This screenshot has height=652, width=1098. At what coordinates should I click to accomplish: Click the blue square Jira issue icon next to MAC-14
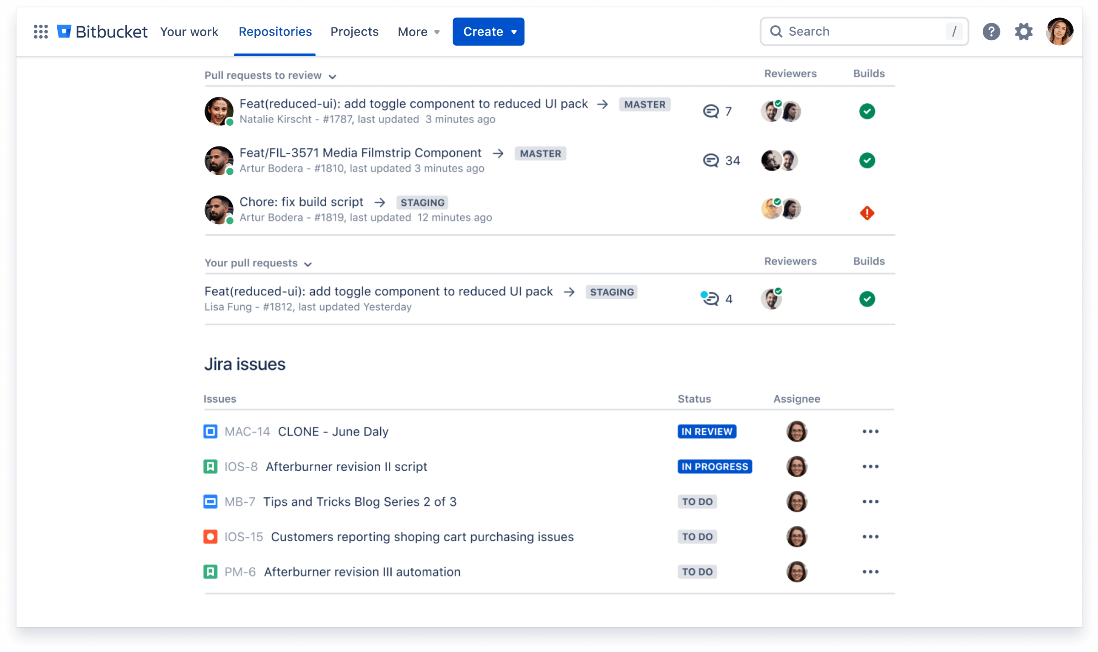(210, 431)
